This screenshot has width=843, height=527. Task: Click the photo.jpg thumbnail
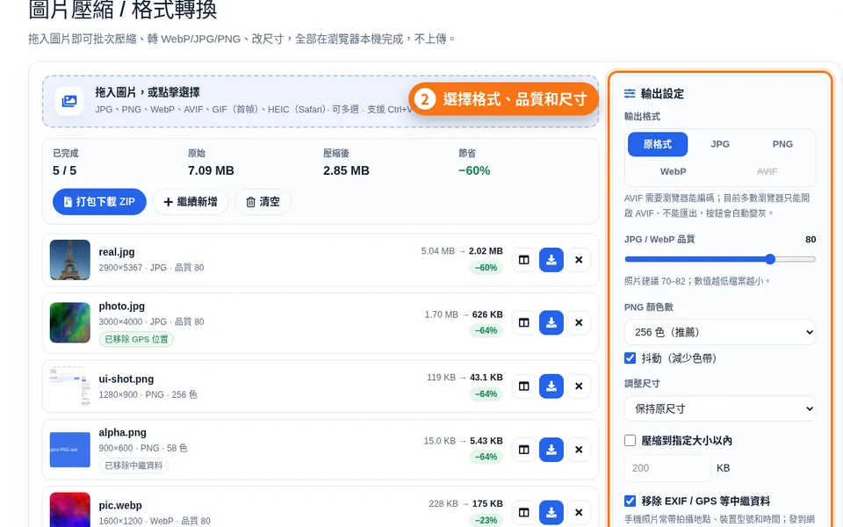[70, 322]
